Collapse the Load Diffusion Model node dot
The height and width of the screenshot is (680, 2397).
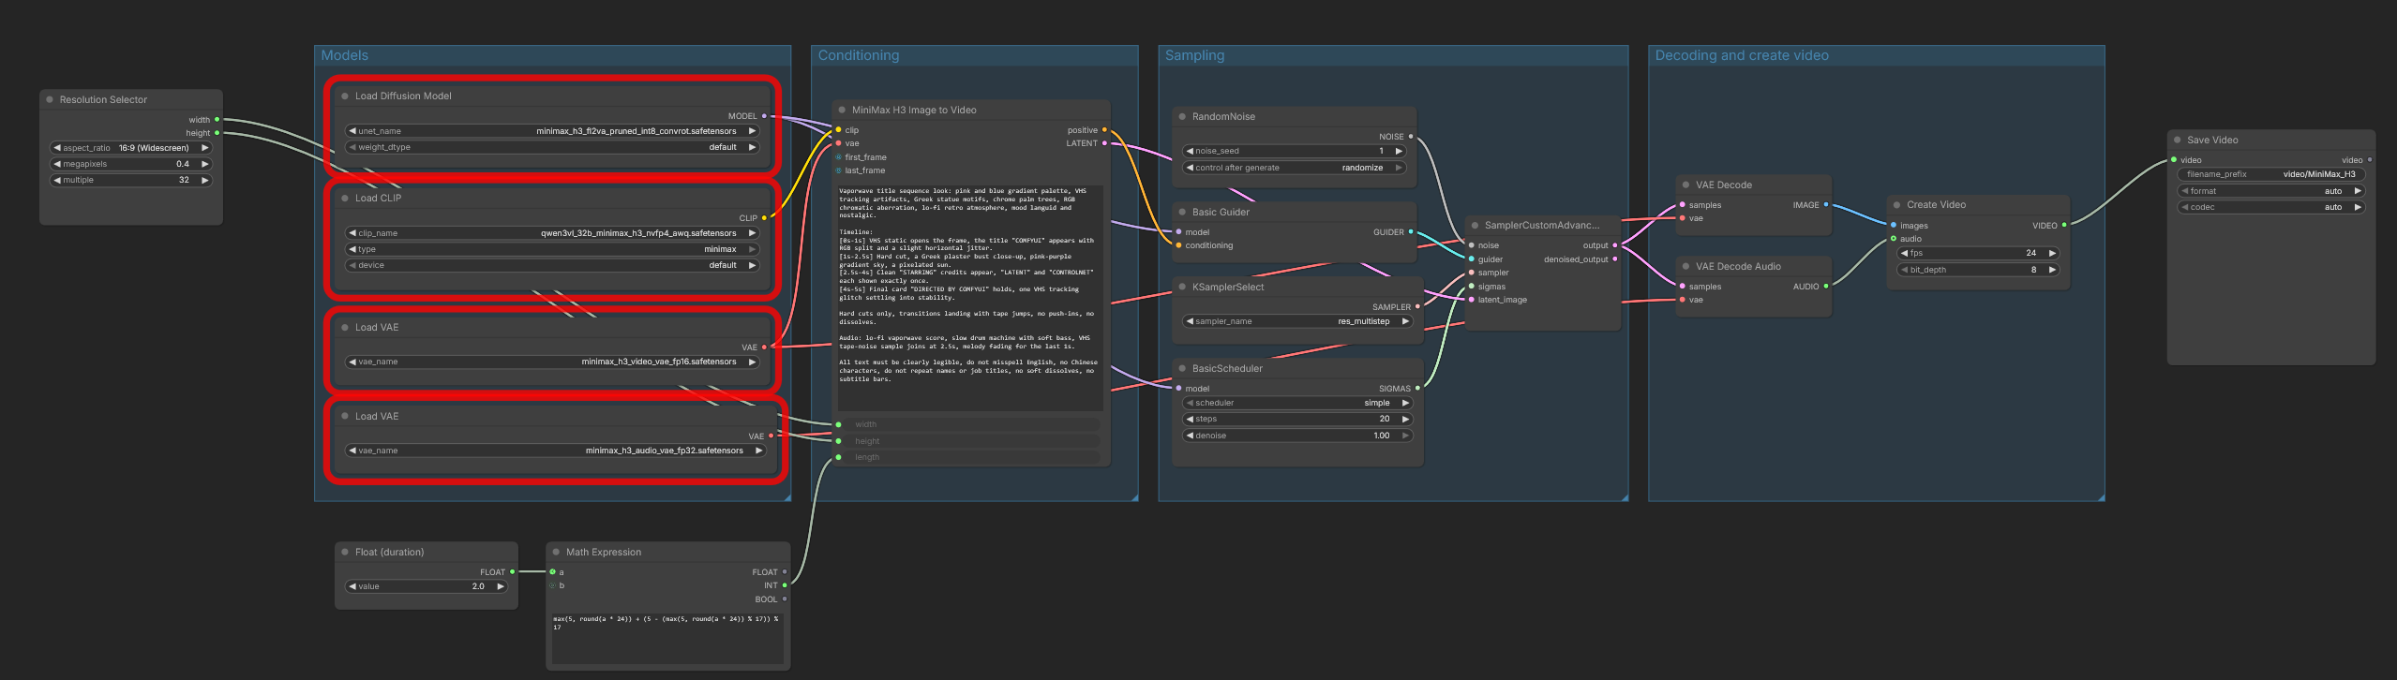[x=345, y=96]
